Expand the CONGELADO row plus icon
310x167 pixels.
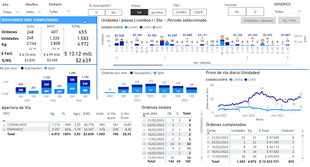tap(3, 124)
